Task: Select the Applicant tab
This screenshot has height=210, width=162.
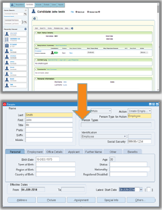Action: 74,152
